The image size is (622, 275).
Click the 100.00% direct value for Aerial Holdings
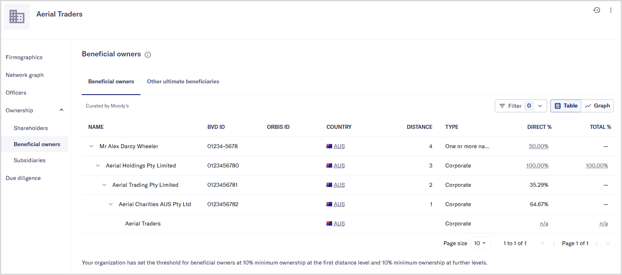(537, 165)
